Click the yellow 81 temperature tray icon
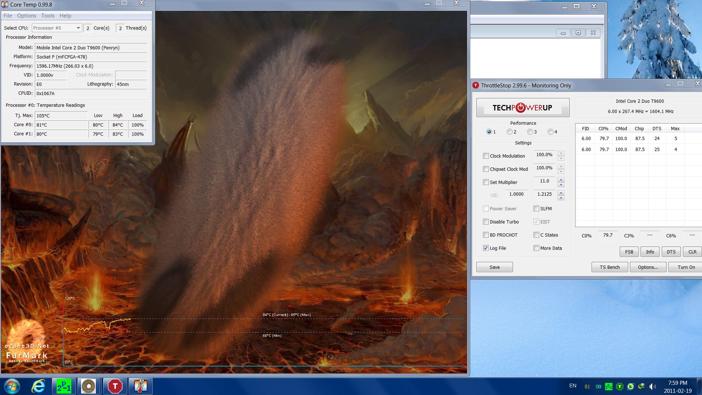This screenshot has height=395, width=702. click(x=587, y=387)
